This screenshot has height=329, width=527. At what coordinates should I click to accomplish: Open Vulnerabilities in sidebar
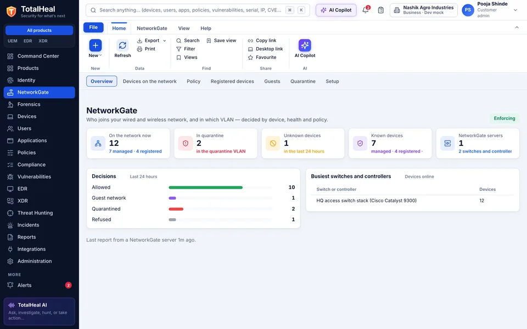click(x=40, y=177)
